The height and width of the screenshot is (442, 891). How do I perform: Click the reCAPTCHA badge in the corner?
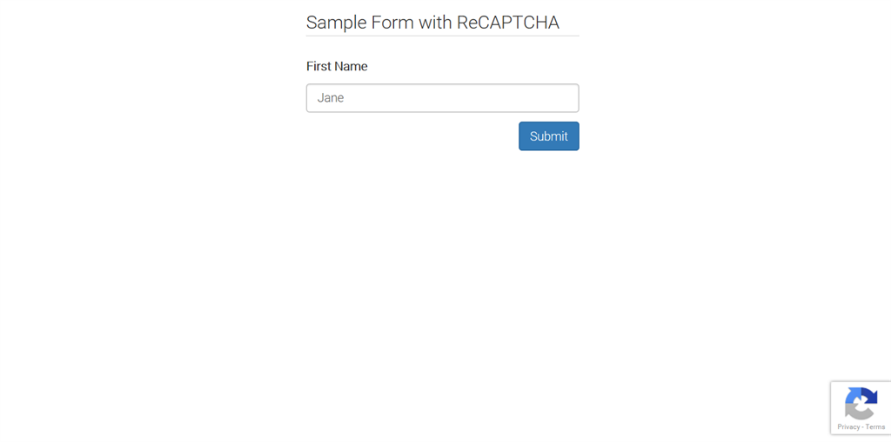click(861, 408)
